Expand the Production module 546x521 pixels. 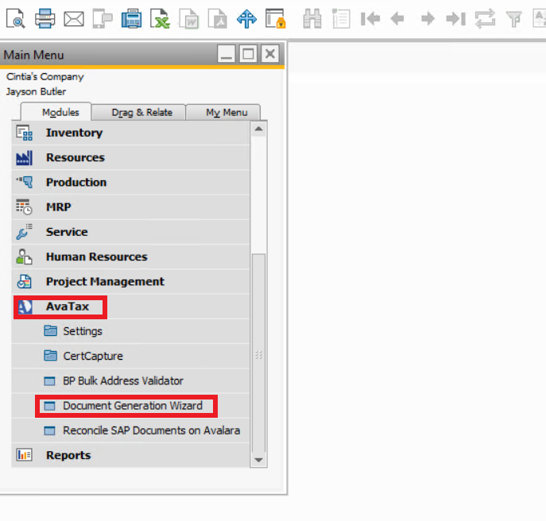click(131, 183)
